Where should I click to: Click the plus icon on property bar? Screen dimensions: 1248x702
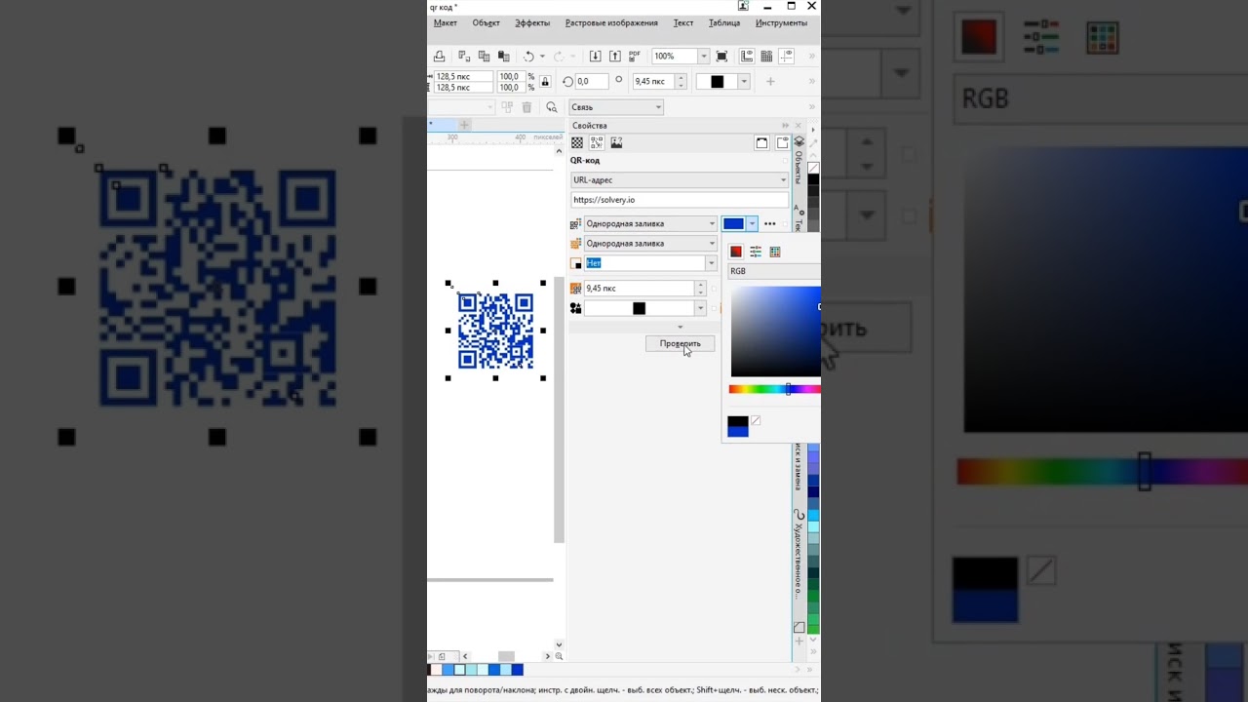click(x=770, y=82)
